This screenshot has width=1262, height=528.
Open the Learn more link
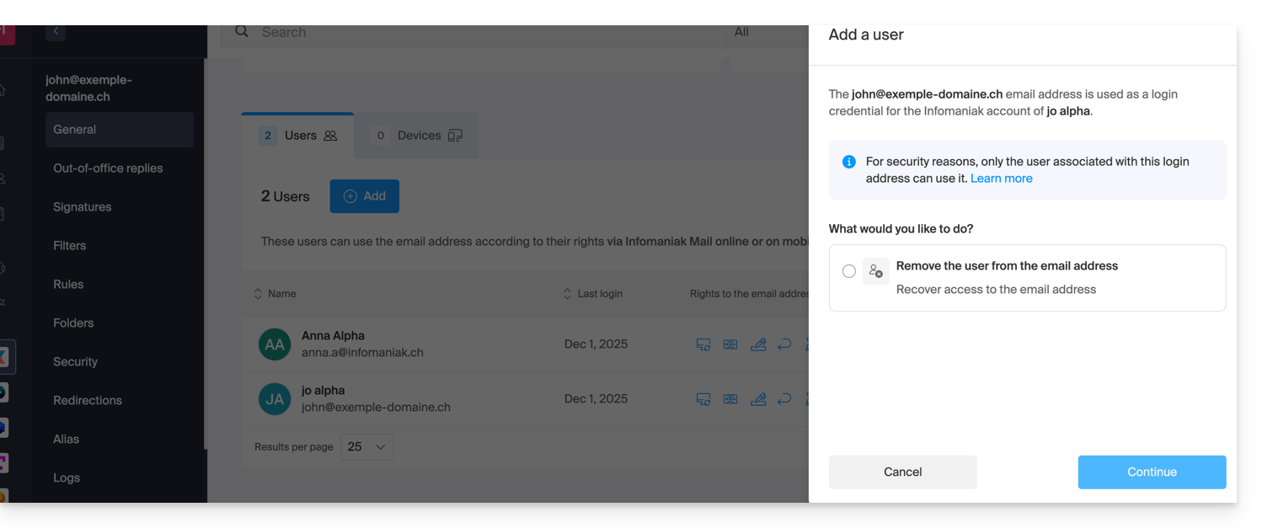(x=1001, y=179)
